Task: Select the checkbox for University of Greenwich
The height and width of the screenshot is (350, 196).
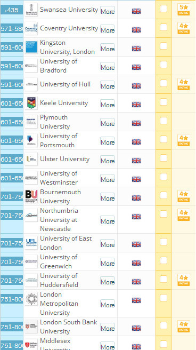Action: point(164,260)
